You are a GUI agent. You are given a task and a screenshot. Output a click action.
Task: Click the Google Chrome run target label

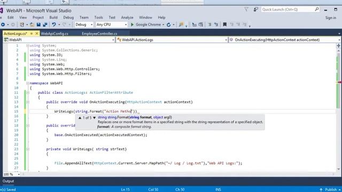[x=149, y=25]
